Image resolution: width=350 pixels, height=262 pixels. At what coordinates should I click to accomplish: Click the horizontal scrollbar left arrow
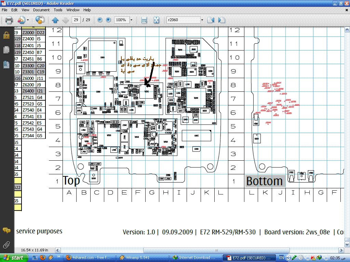click(58, 250)
